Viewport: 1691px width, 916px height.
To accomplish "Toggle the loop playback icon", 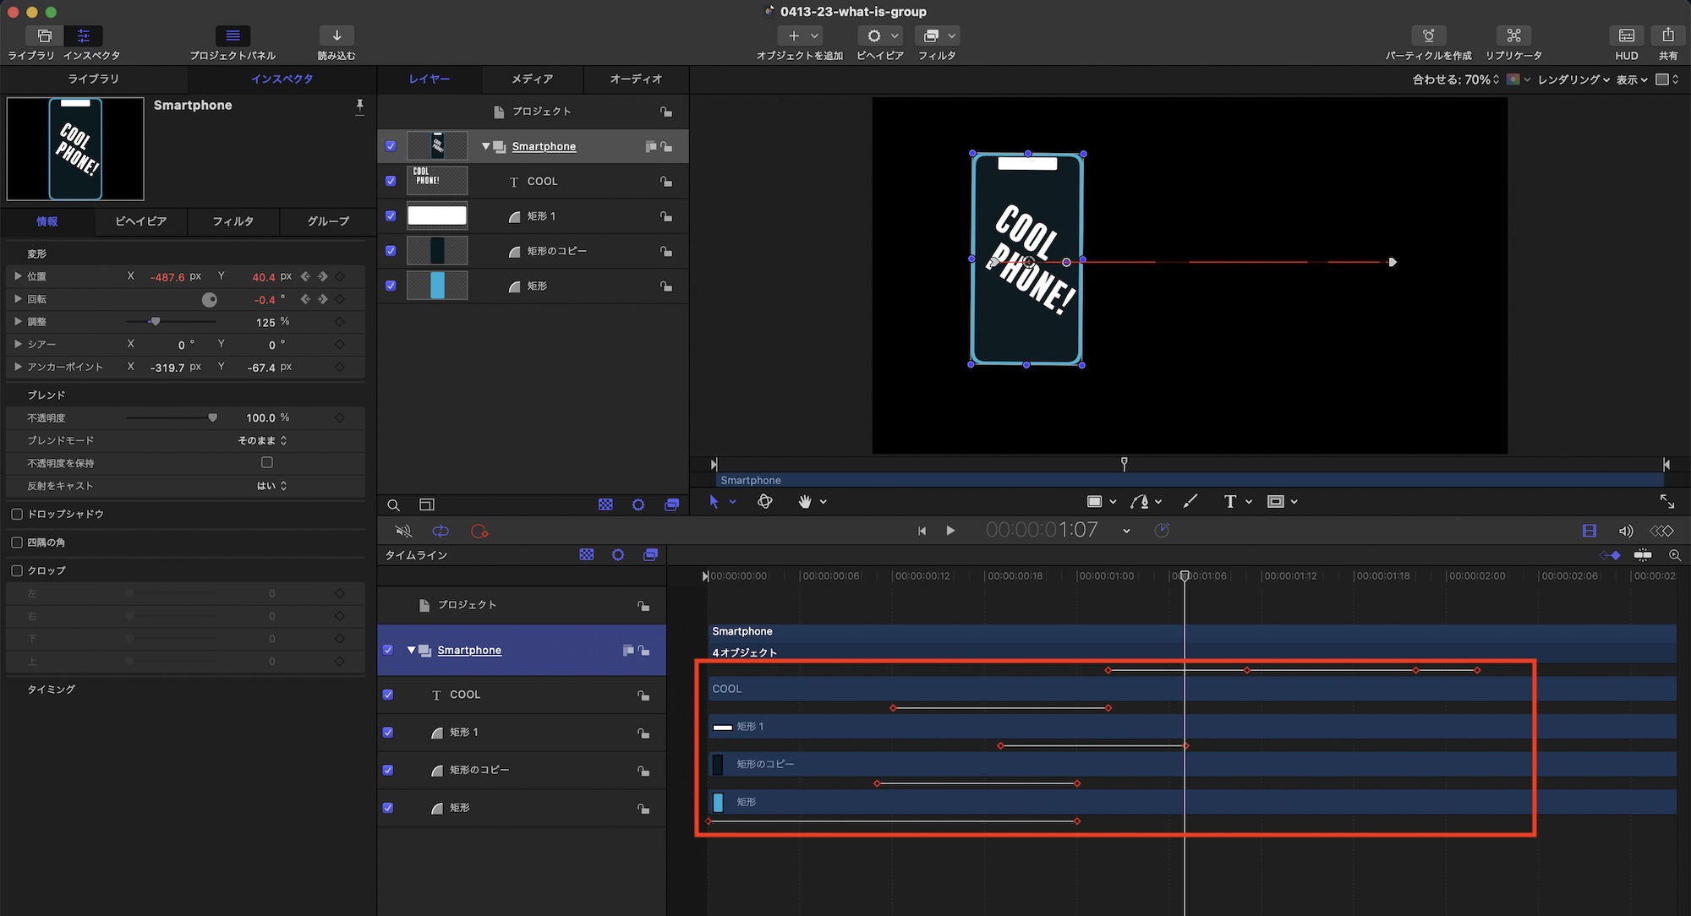I will pyautogui.click(x=441, y=532).
